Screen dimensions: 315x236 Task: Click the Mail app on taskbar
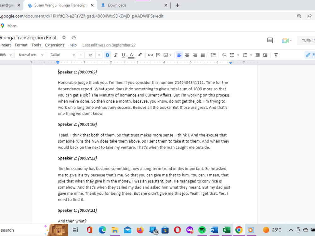(128, 230)
